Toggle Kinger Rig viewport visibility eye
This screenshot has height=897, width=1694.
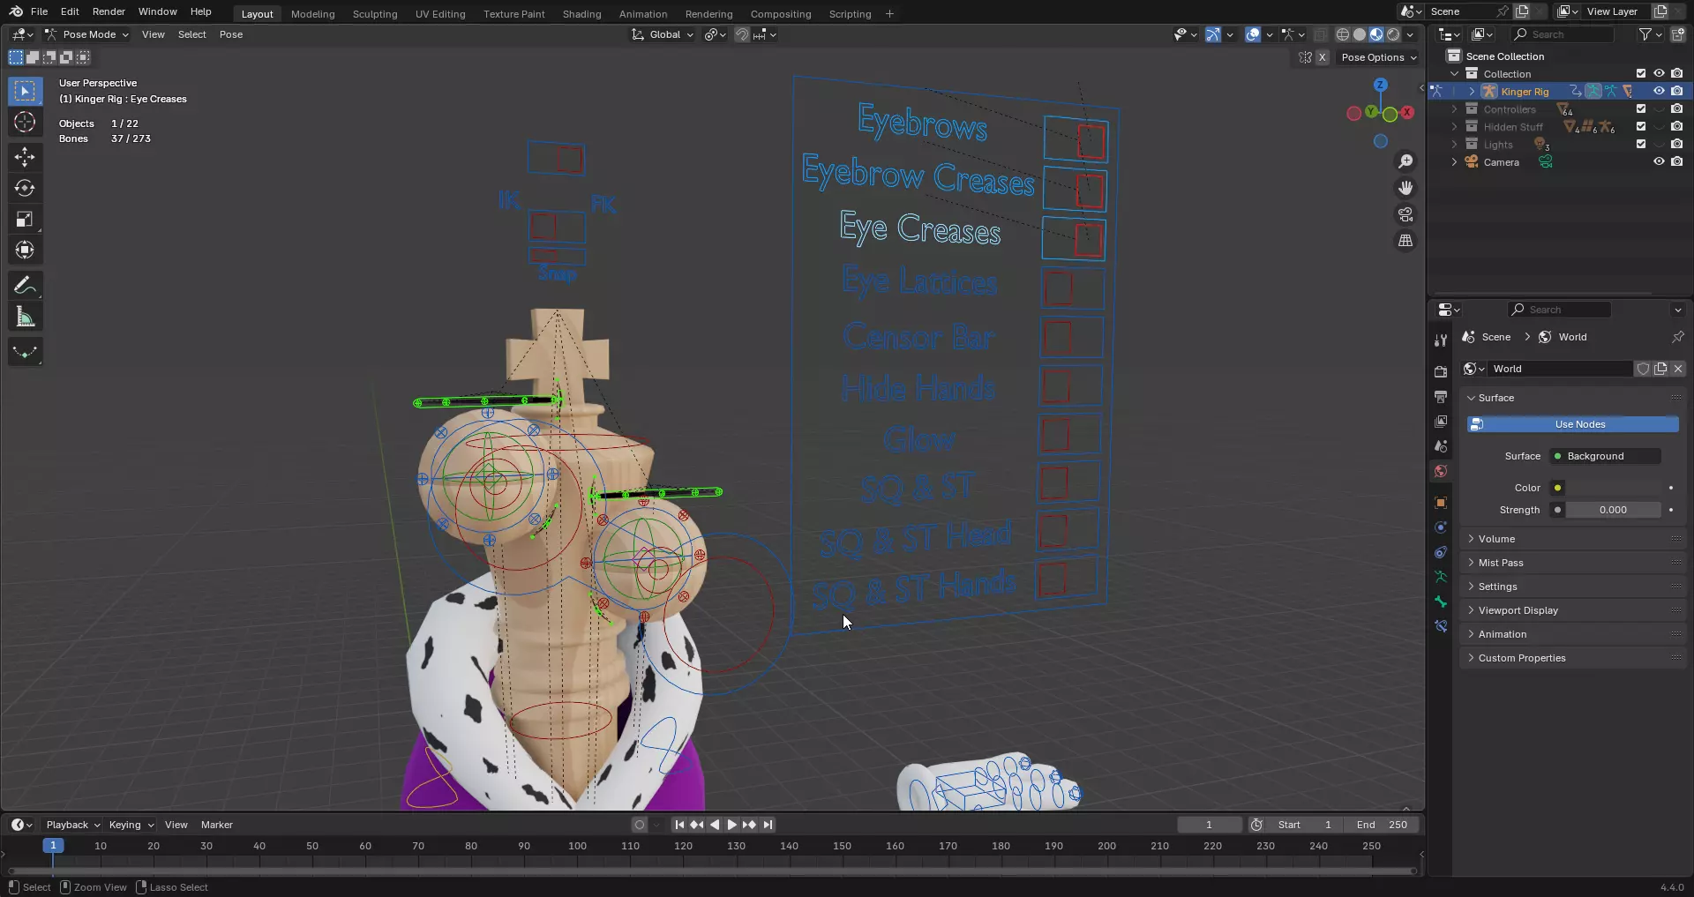tap(1659, 91)
